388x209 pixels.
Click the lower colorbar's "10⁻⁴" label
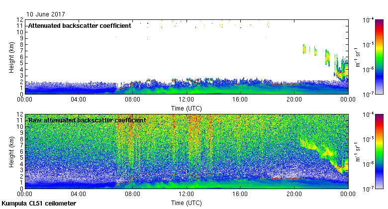coord(368,114)
